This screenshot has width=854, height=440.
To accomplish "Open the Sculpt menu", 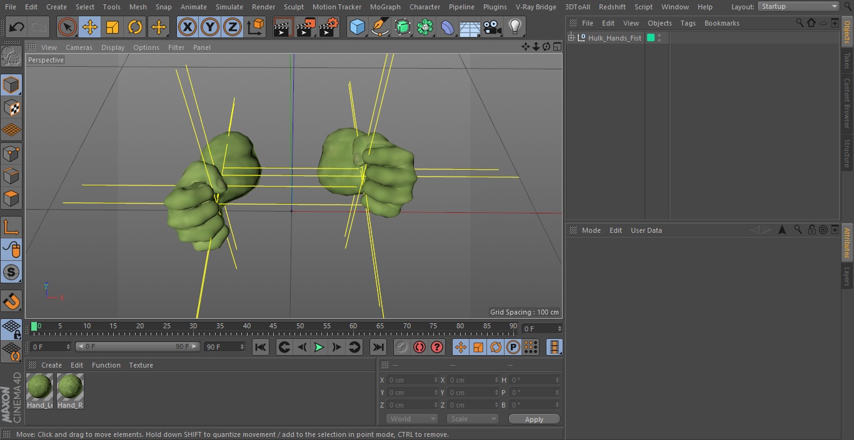I will click(293, 7).
